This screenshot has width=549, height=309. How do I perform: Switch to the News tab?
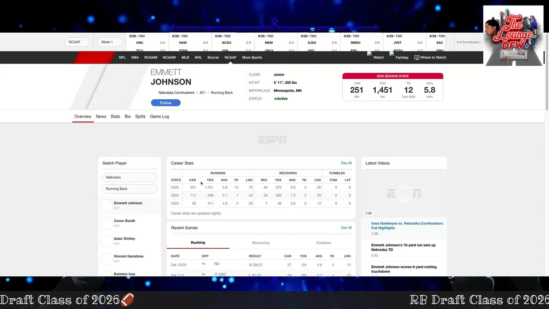click(101, 116)
